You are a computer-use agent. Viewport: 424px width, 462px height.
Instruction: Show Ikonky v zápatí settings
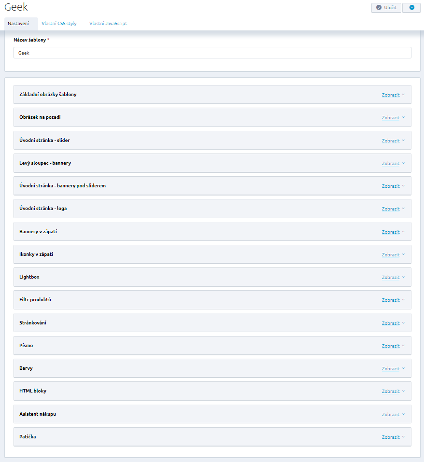click(x=393, y=255)
